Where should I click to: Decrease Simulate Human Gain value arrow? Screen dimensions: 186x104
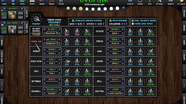[76, 24]
